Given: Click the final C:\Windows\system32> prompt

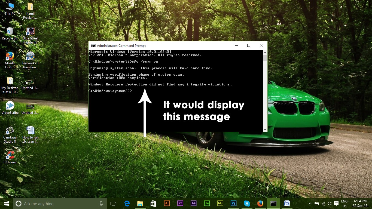Looking at the screenshot, I should click(110, 91).
